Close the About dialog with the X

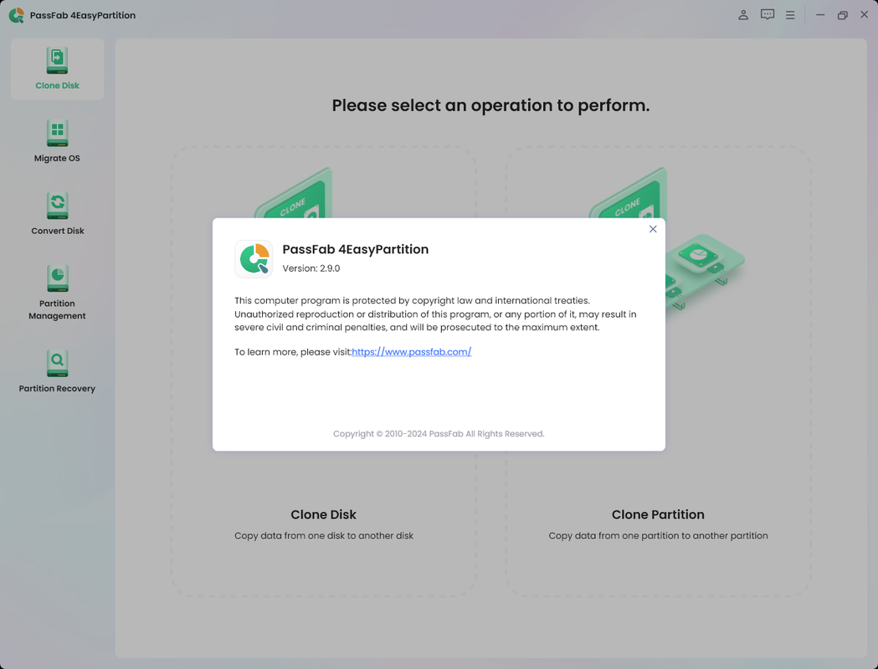tap(653, 229)
